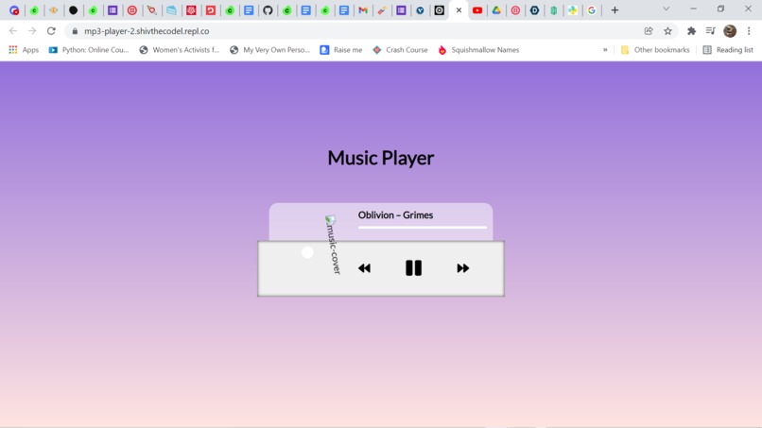This screenshot has width=762, height=428.
Task: Open the 'Raise me' bookmark
Action: tap(341, 49)
